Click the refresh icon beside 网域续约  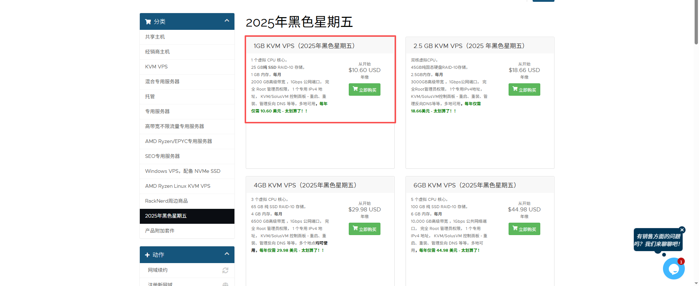pos(225,270)
